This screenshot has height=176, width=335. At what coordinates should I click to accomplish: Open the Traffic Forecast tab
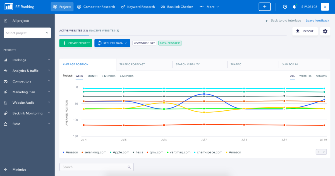coord(132,64)
